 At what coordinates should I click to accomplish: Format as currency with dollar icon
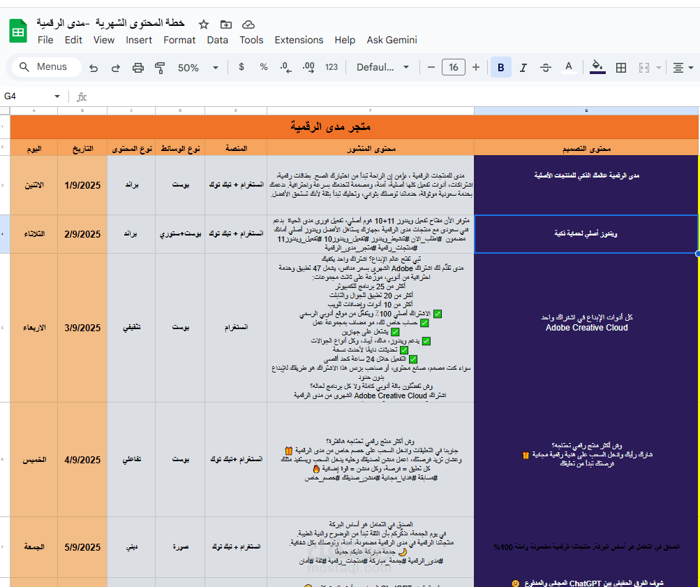(x=241, y=67)
